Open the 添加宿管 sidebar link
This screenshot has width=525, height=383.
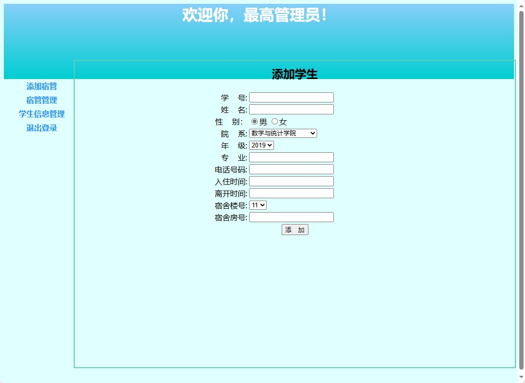point(42,87)
